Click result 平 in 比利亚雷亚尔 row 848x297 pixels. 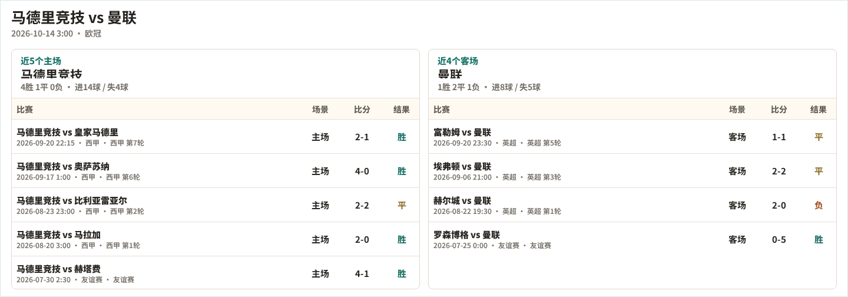(402, 205)
